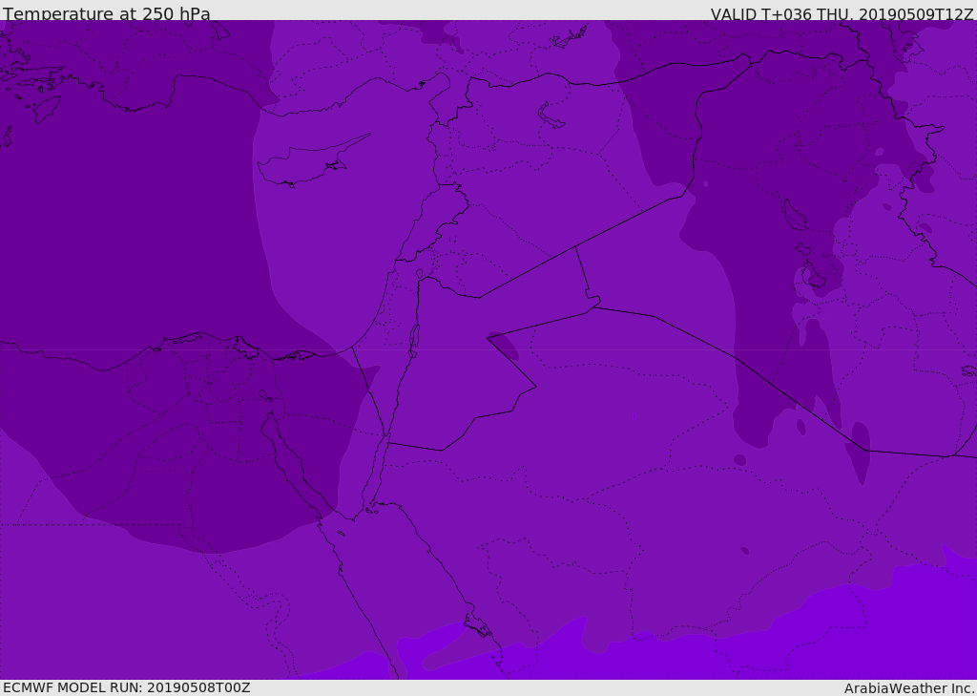This screenshot has width=977, height=696.
Task: Click the 'ArabiaWeather Inc.' credit text
Action: pos(909,688)
